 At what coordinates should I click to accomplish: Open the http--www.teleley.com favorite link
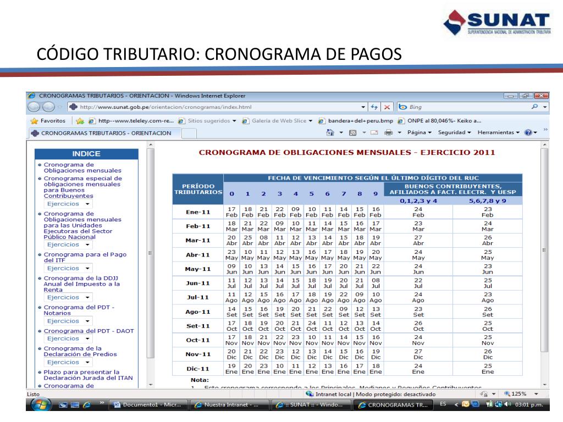coord(131,121)
